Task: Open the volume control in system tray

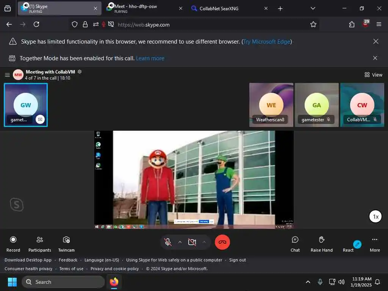Action: pyautogui.click(x=341, y=282)
